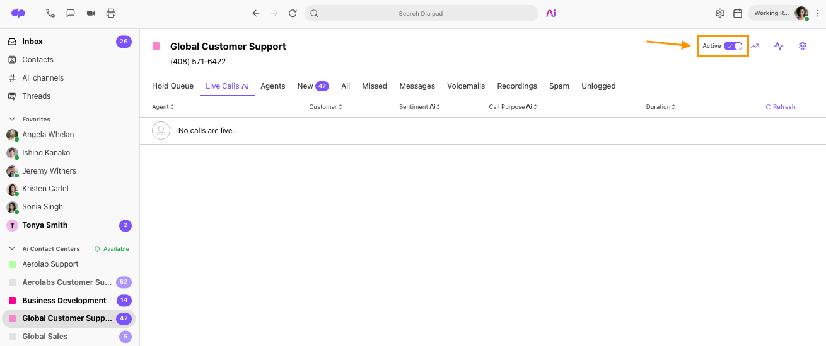
Task: Click the Search Dialpad field
Action: (x=421, y=13)
